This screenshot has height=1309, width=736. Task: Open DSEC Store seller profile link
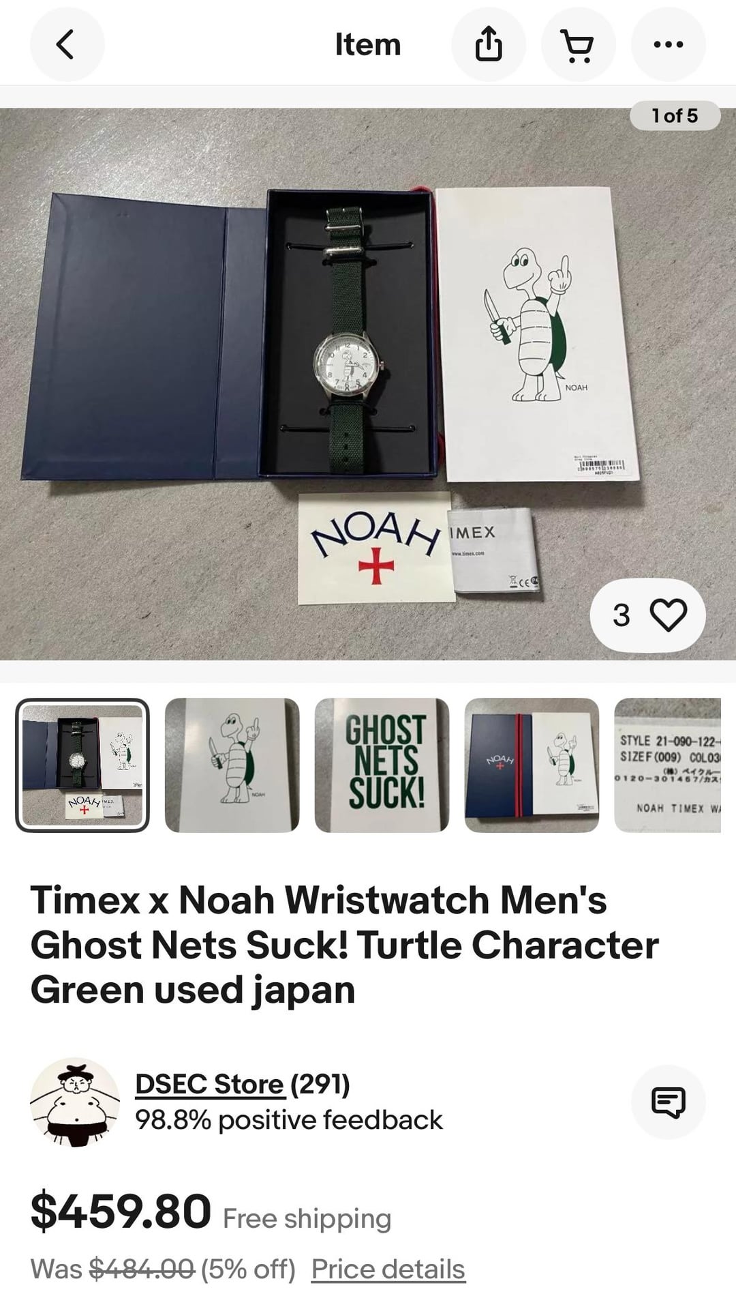[x=209, y=1084]
